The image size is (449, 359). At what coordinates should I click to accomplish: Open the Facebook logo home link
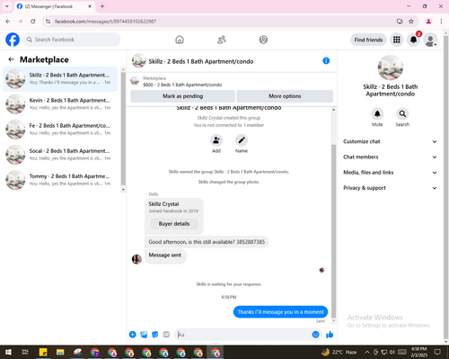pos(13,40)
